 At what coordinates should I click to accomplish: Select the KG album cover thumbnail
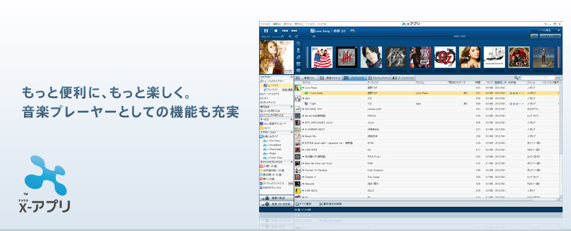click(x=519, y=57)
